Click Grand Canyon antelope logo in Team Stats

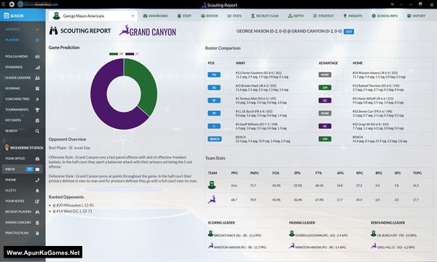212,199
